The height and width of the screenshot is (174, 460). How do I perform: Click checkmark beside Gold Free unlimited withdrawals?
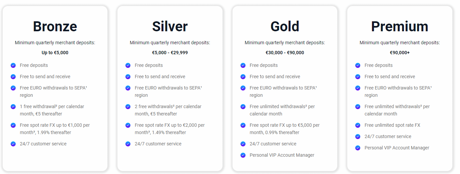coord(243,106)
